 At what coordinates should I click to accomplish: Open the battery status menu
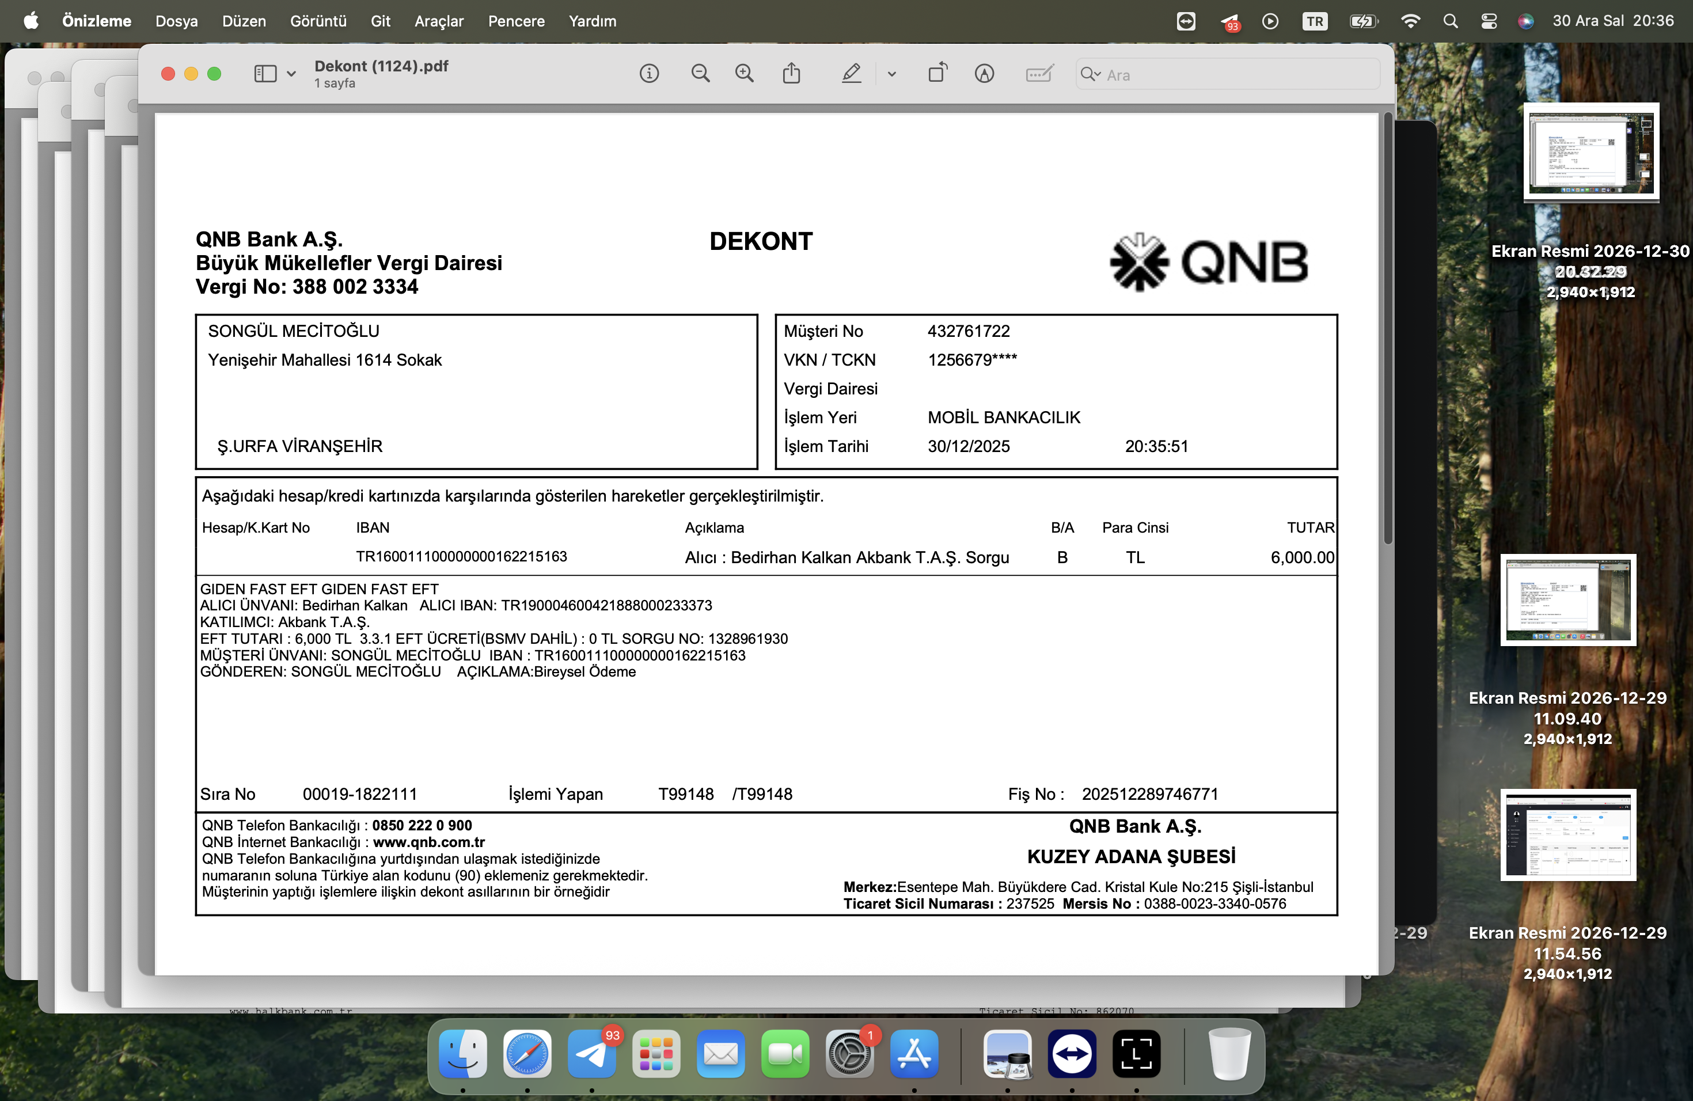click(1364, 21)
